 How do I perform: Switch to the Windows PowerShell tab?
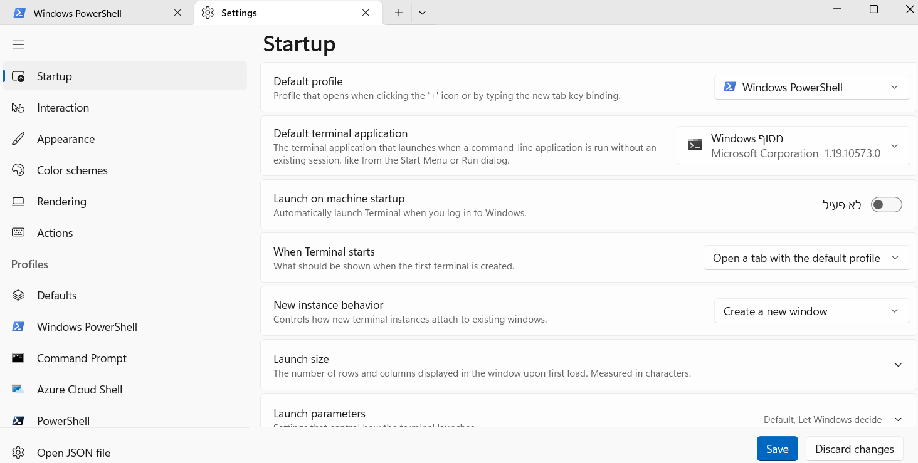(x=97, y=13)
